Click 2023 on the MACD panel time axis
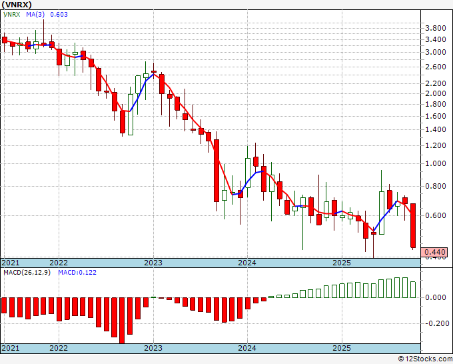The height and width of the screenshot is (364, 453). (153, 348)
